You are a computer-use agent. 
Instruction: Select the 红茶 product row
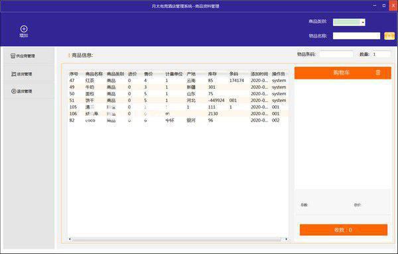tap(178, 81)
